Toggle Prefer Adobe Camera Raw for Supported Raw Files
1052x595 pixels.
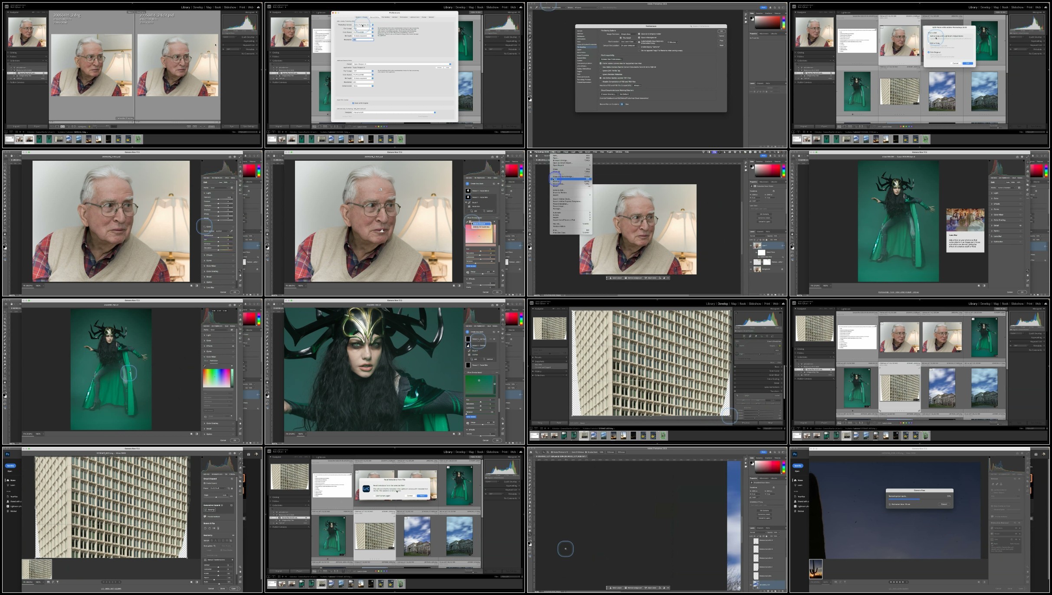click(x=601, y=63)
